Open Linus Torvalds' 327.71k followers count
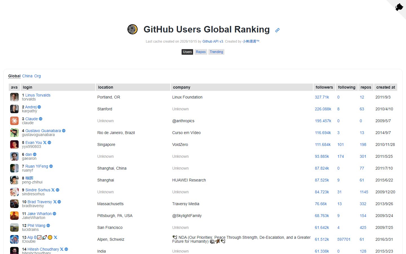406x254 pixels. [x=322, y=97]
